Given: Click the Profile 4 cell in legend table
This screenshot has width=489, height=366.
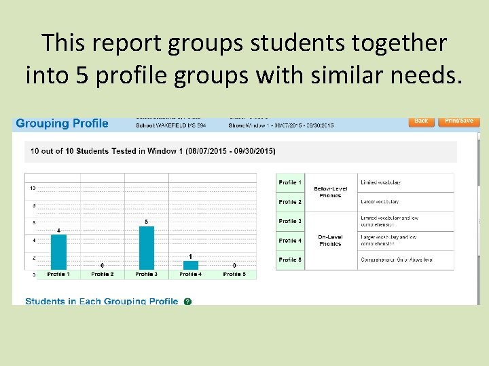Looking at the screenshot, I should tap(290, 241).
